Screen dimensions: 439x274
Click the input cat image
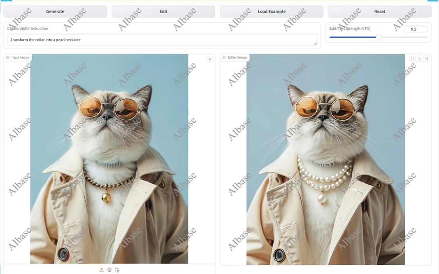tap(109, 159)
